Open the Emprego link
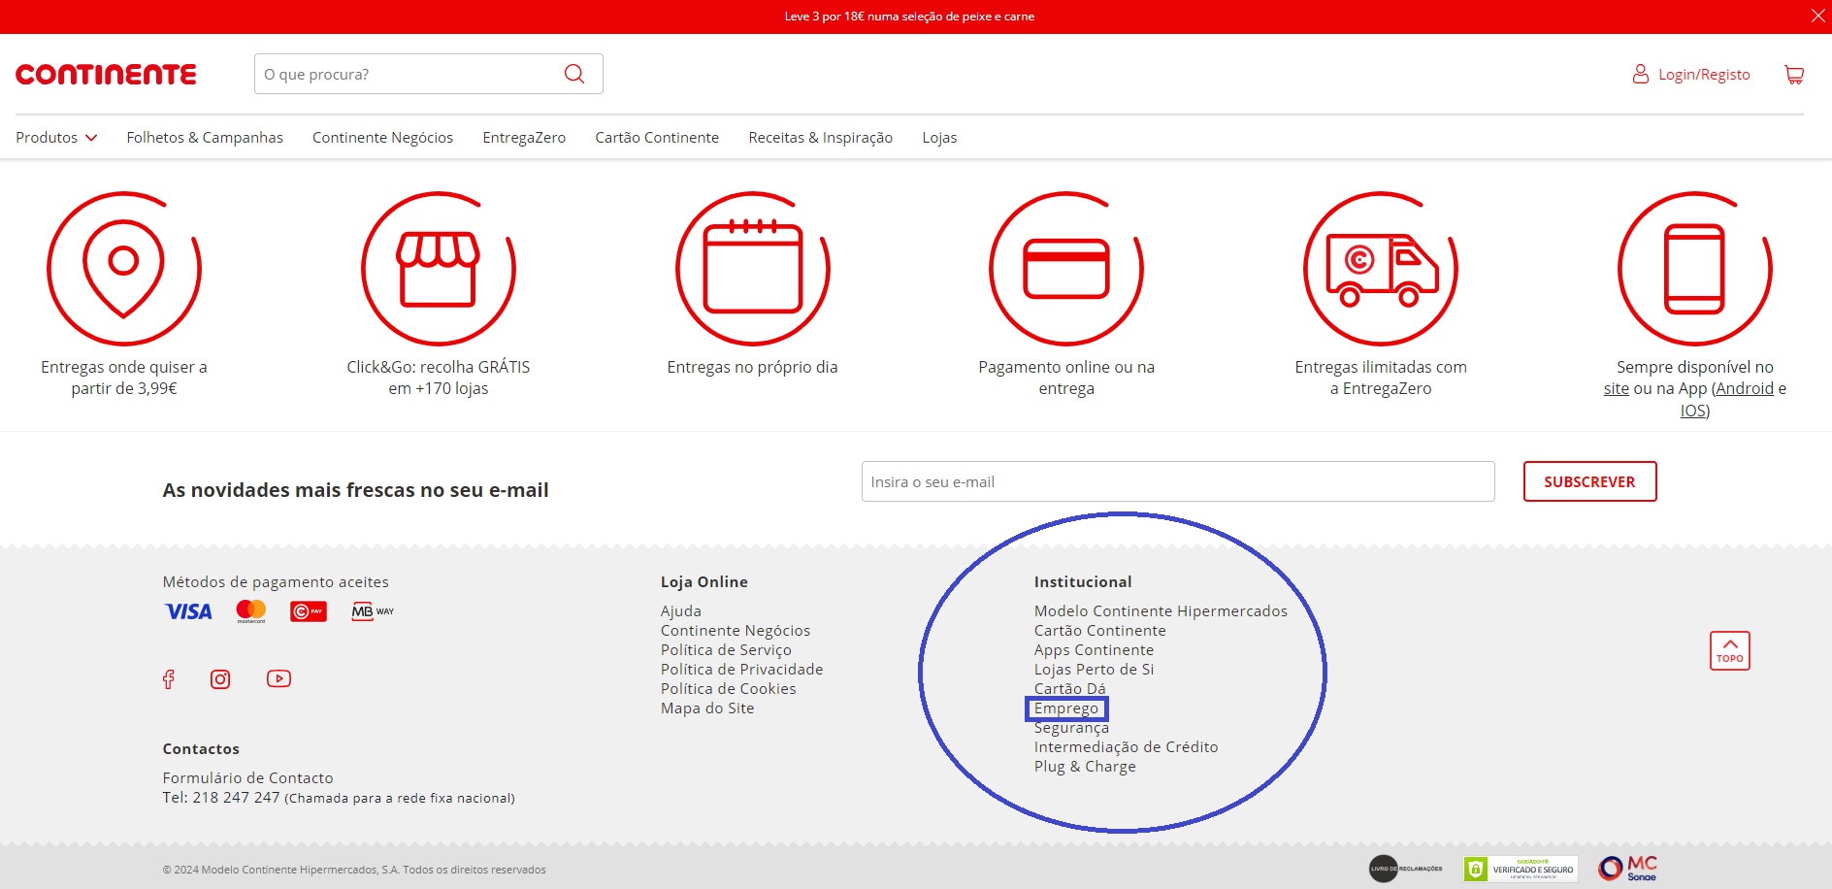1832x889 pixels. [1066, 708]
